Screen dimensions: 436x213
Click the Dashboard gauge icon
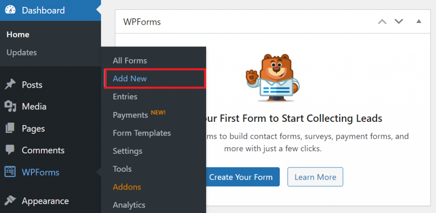pos(10,10)
